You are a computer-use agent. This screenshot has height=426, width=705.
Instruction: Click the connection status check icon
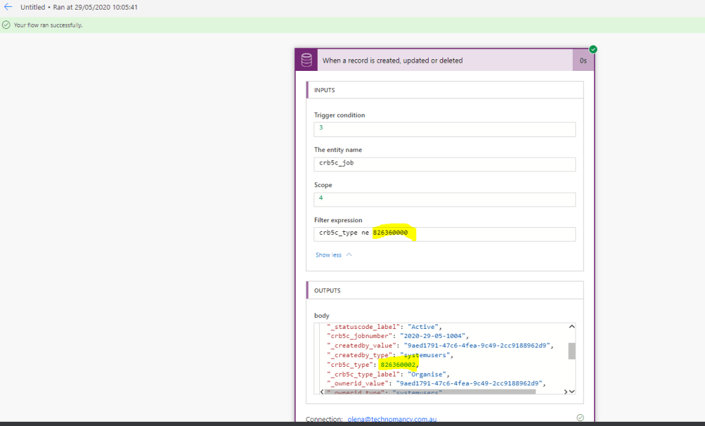tap(580, 418)
